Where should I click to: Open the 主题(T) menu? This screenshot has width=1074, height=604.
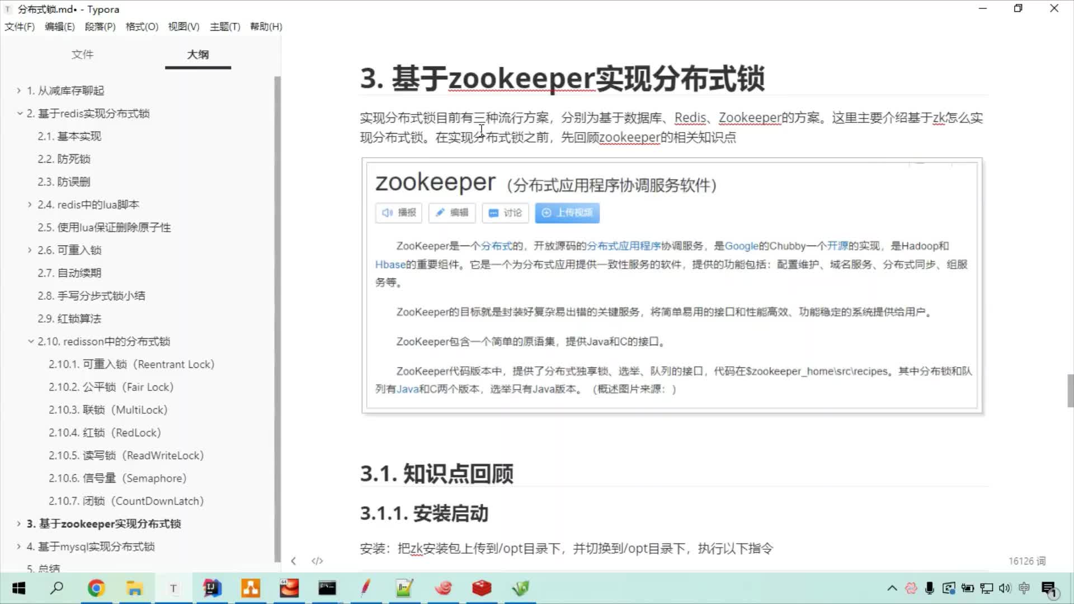pyautogui.click(x=225, y=27)
